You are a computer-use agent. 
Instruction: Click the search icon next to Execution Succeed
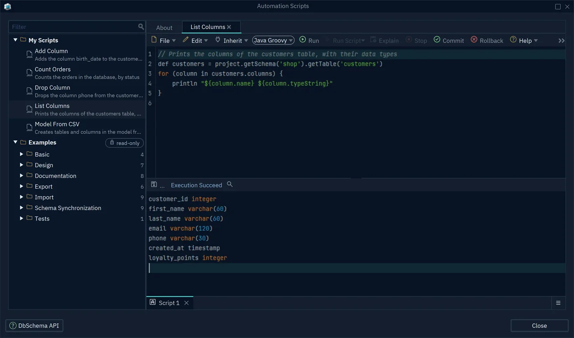230,184
